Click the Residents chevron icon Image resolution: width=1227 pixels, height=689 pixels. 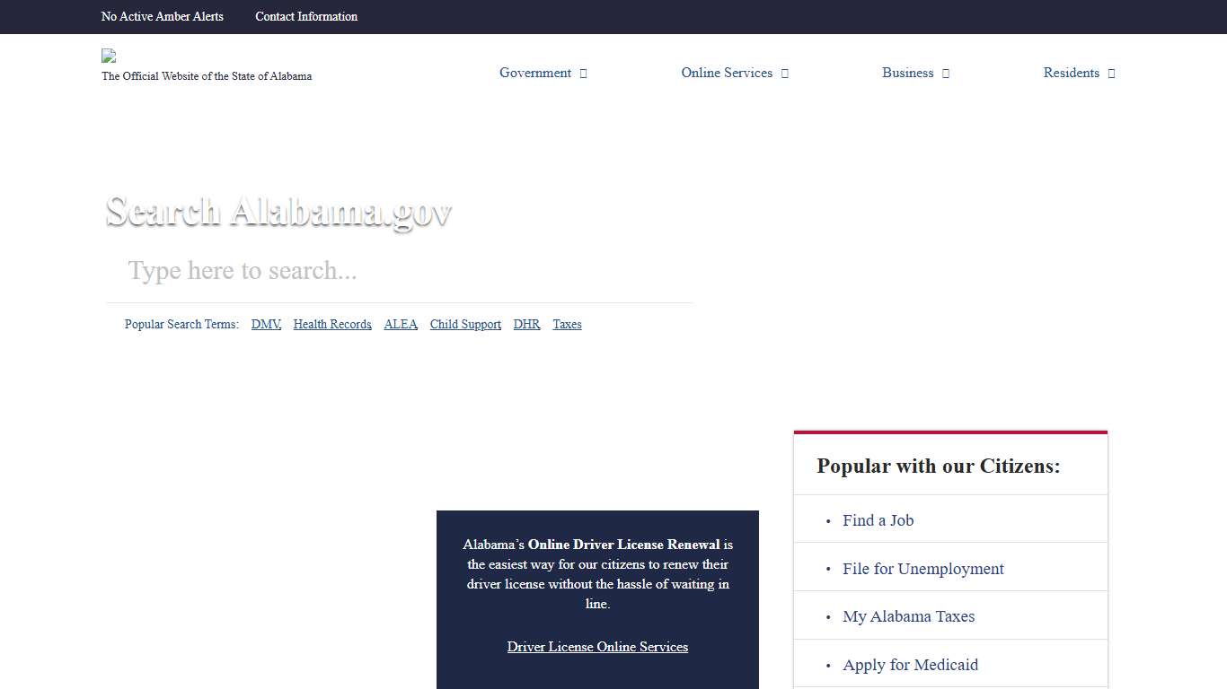[x=1110, y=73]
